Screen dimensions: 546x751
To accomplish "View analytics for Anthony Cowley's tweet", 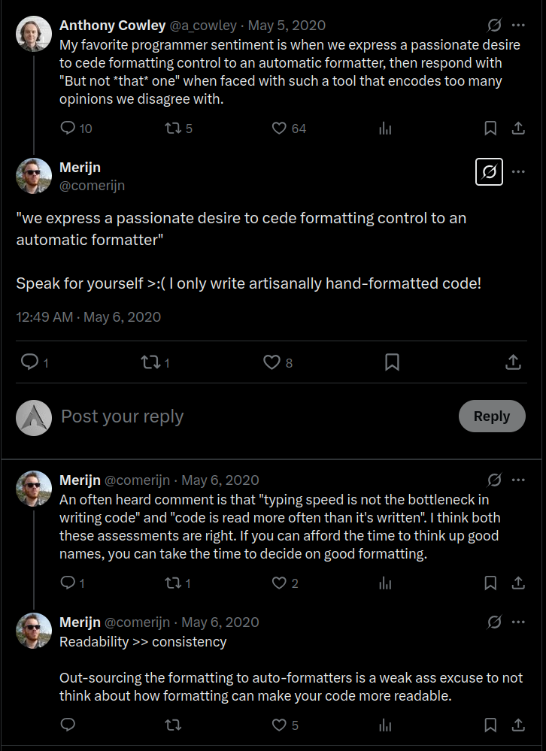I will click(386, 129).
